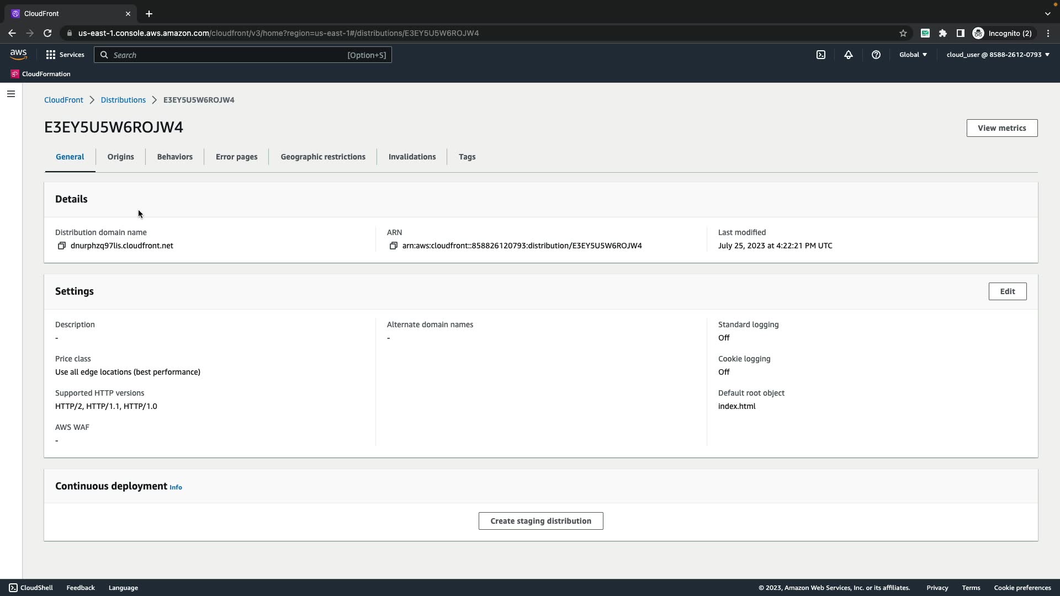Open the Services grid menu
The height and width of the screenshot is (596, 1060).
[x=65, y=55]
